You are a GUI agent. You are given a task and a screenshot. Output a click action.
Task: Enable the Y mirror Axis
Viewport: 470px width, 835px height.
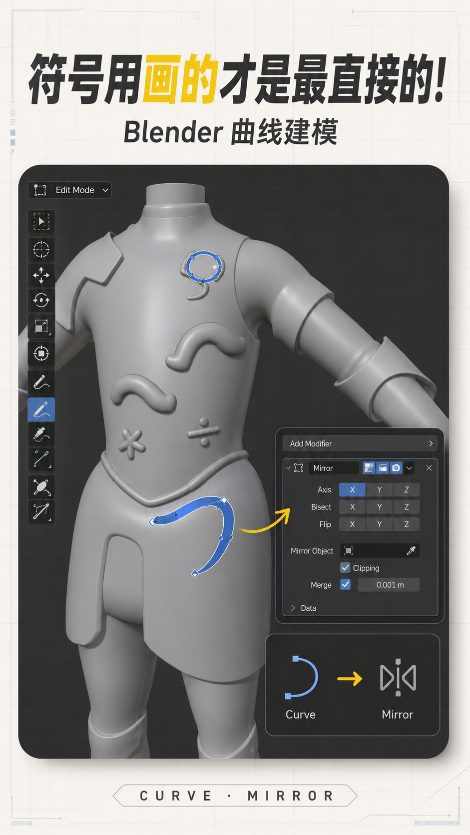(x=379, y=490)
